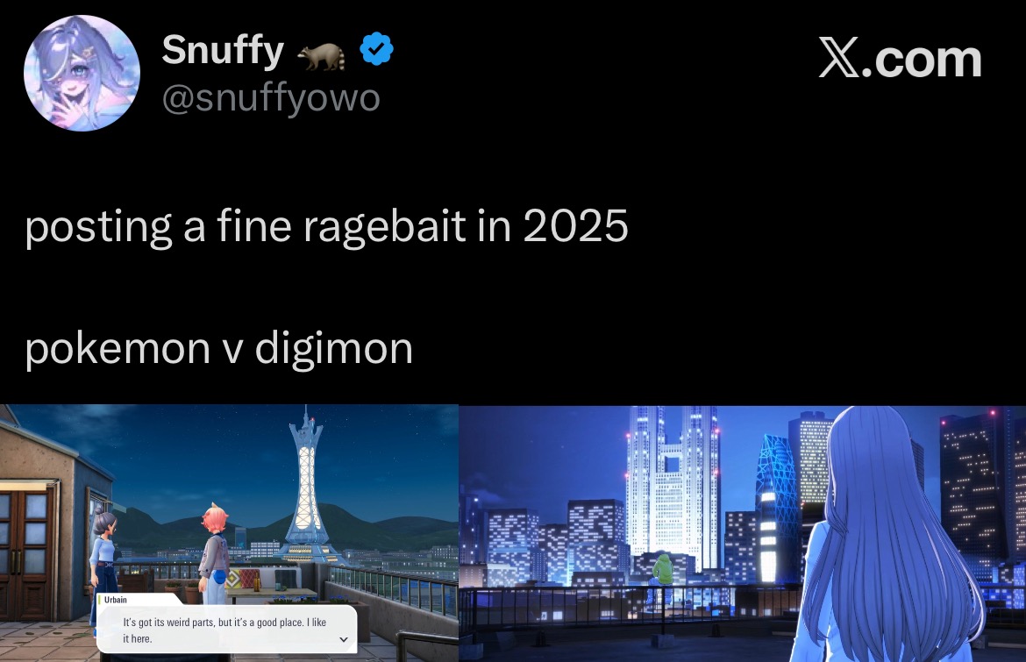Click the X.com logo watermark
This screenshot has width=1026, height=662.
point(900,59)
